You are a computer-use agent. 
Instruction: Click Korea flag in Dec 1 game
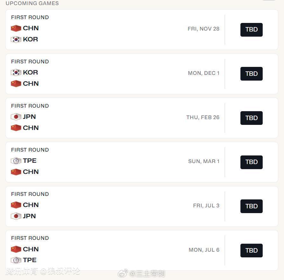tap(16, 72)
